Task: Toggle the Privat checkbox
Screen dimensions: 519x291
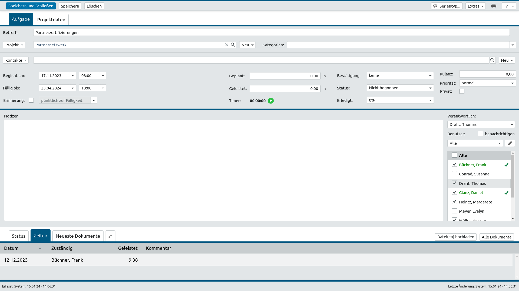Action: 462,91
